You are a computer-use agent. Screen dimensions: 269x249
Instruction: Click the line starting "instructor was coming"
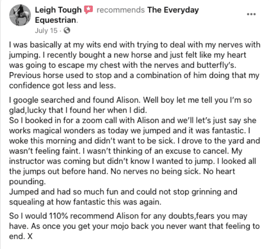click(x=129, y=152)
